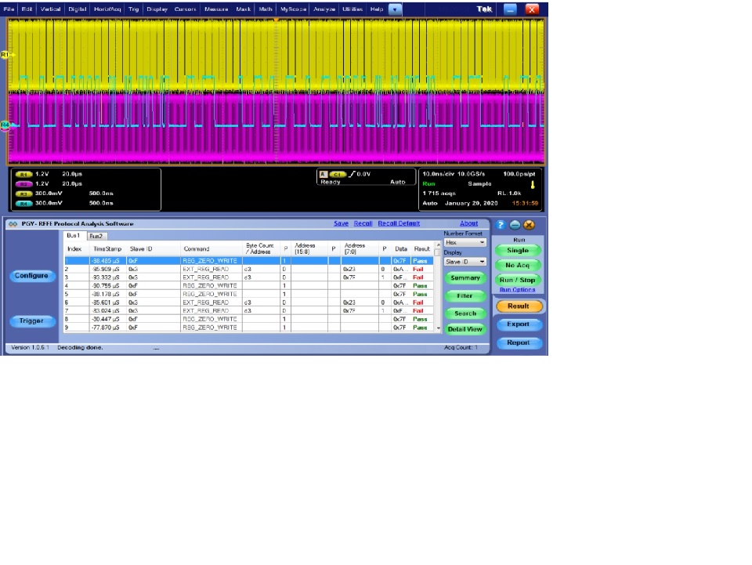Open the Measure menu
Image resolution: width=752 pixels, height=565 pixels.
pyautogui.click(x=216, y=9)
